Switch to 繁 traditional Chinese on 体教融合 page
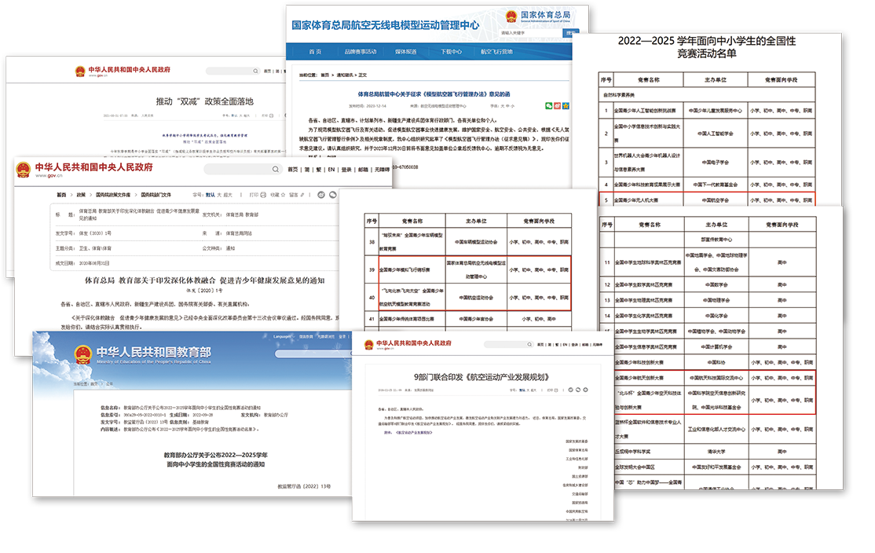Screen dimensions: 875x553 click(319, 170)
